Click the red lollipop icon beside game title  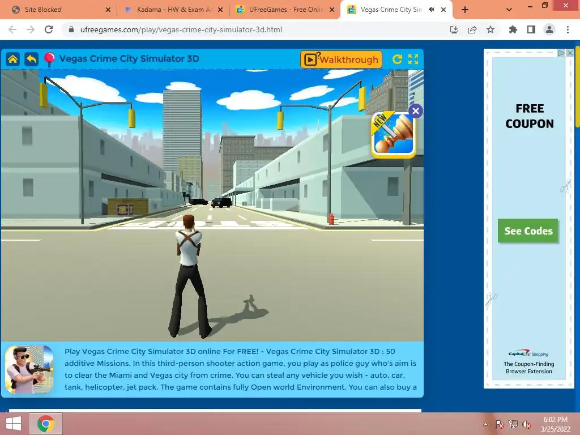49,59
